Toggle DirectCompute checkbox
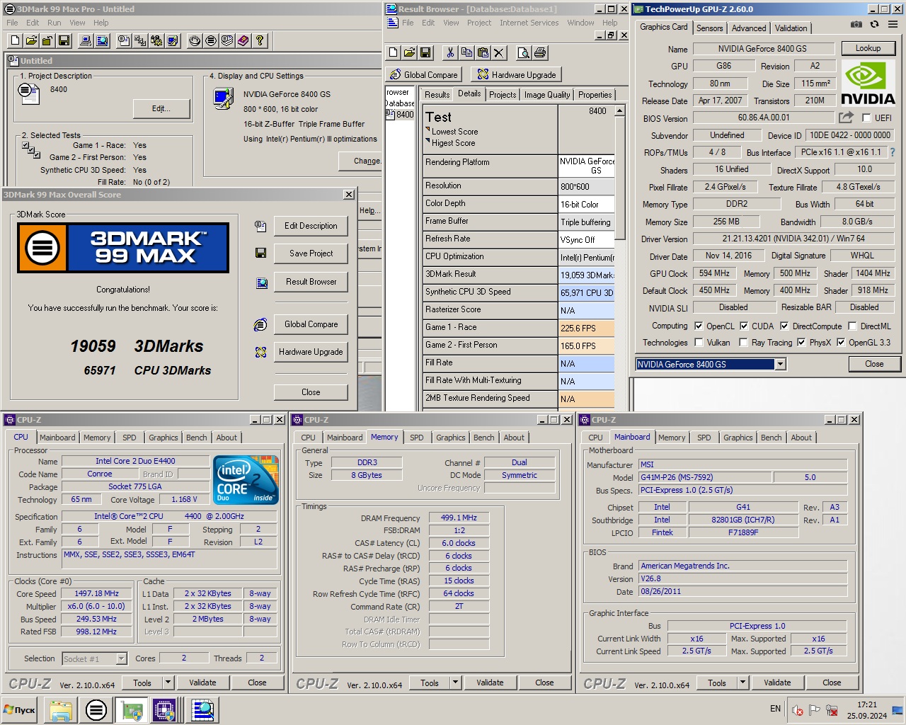906x725 pixels. click(784, 326)
